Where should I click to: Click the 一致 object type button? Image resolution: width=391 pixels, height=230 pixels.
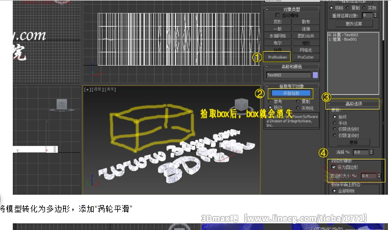pyautogui.click(x=277, y=29)
